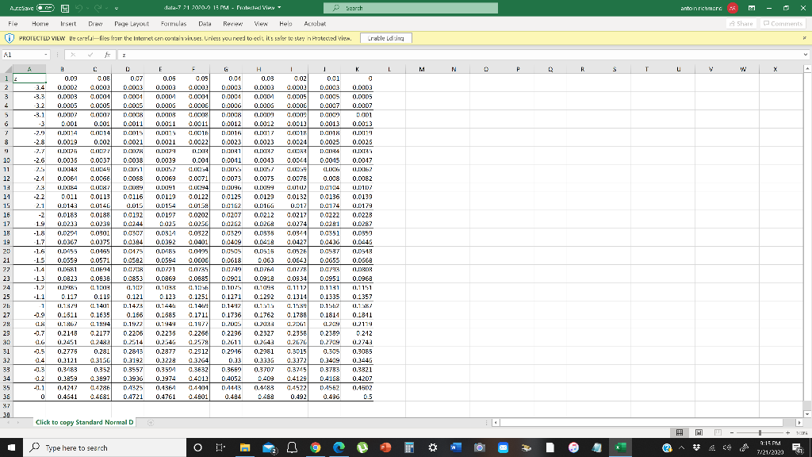Image resolution: width=812 pixels, height=457 pixels.
Task: Open the Customize Quick Access Toolbar dropdown
Action: click(117, 8)
